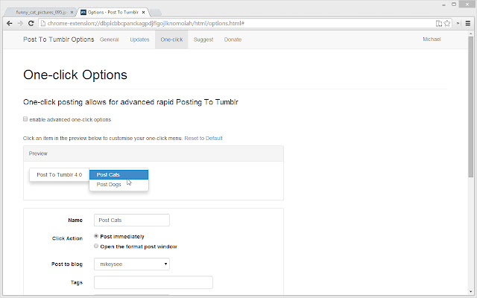Click the browser forward arrow
This screenshot has height=298, width=477.
tap(20, 23)
